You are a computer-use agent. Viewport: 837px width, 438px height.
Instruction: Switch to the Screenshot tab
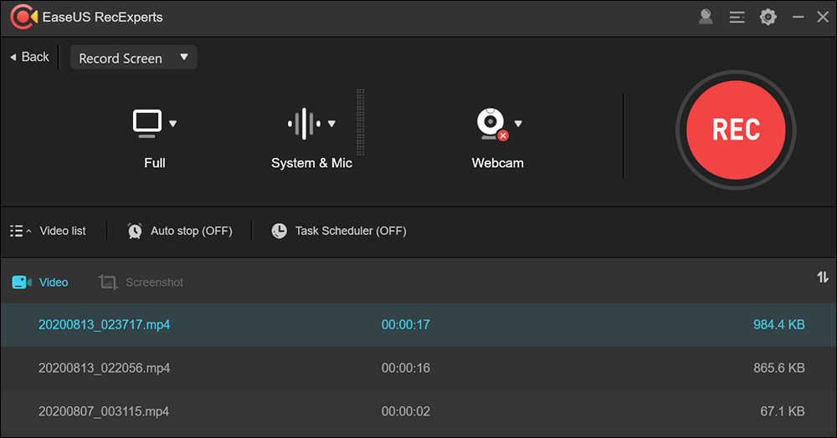pyautogui.click(x=141, y=283)
